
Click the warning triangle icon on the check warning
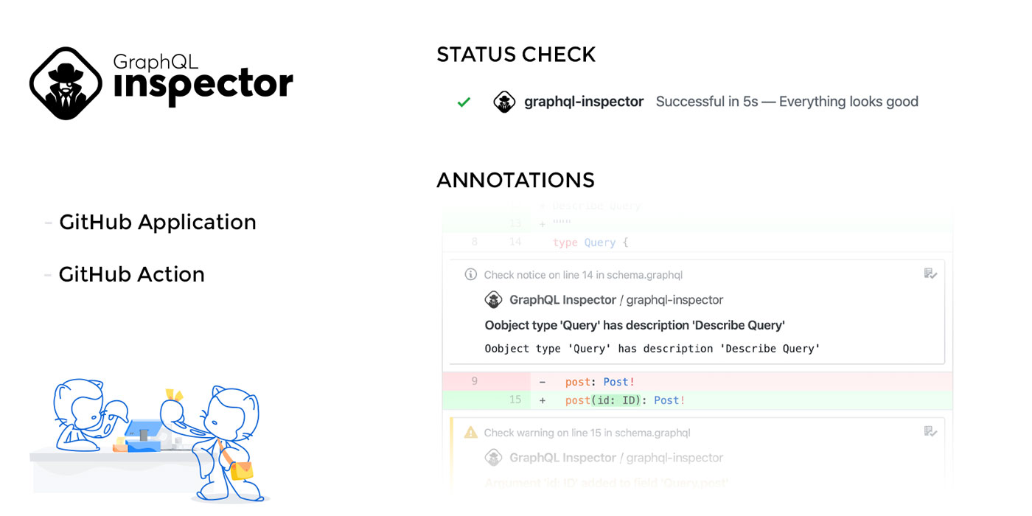[470, 433]
